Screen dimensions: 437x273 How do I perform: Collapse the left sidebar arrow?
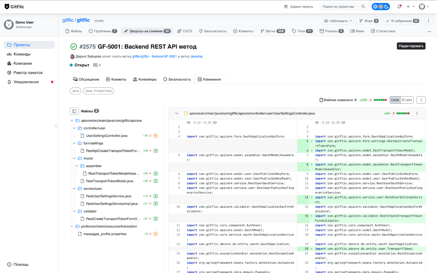(x=56, y=126)
